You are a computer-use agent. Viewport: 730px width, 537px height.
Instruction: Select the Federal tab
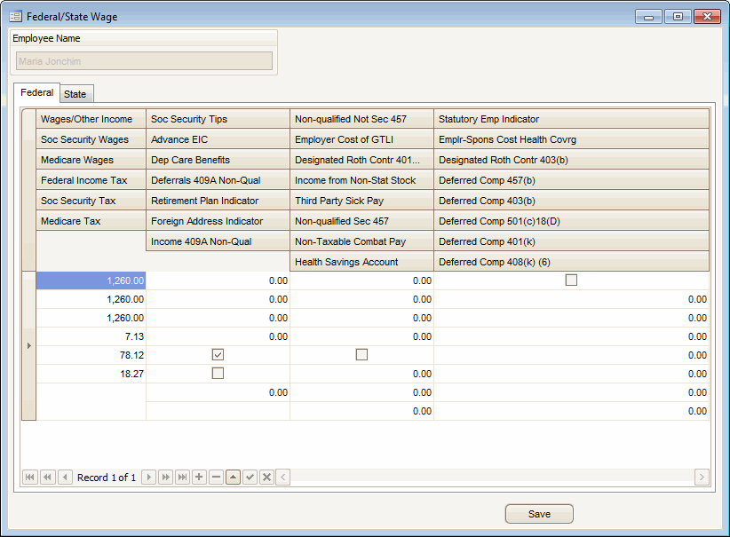click(37, 92)
